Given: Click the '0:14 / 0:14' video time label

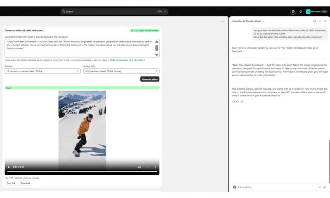Looking at the screenshot, I should click(18, 167).
